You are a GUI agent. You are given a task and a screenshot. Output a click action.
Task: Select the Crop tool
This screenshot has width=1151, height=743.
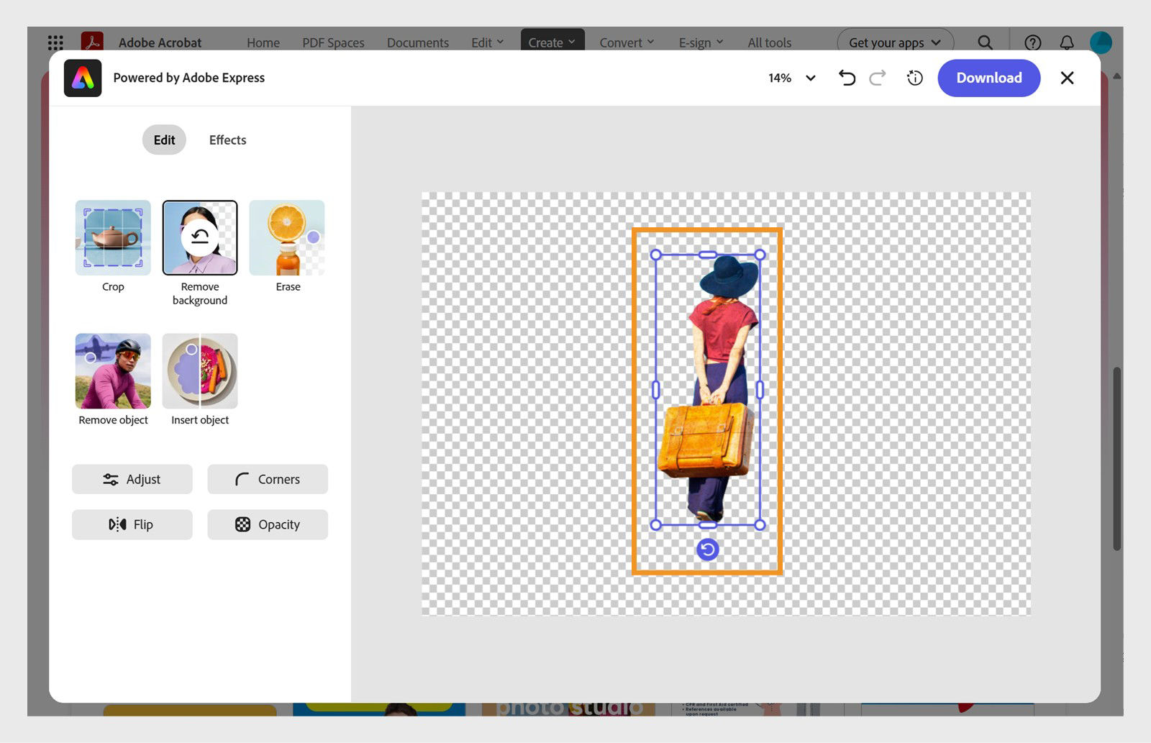click(112, 237)
